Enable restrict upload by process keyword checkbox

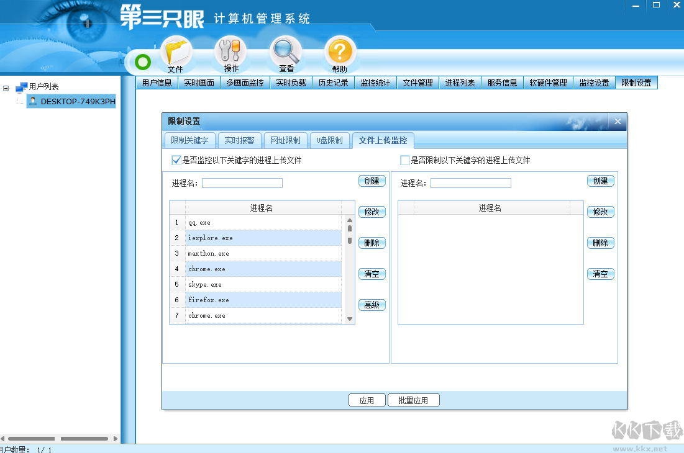pyautogui.click(x=405, y=160)
